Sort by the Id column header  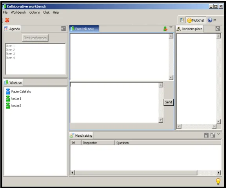tap(76, 143)
